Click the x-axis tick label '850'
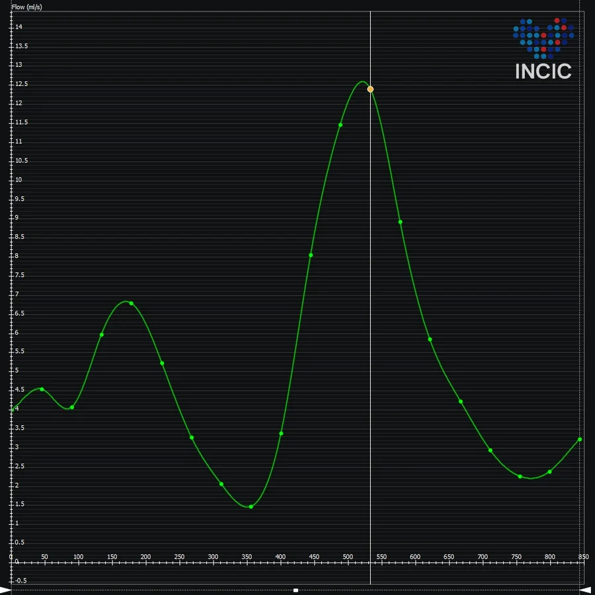Screen dimensions: 595x595 pos(584,557)
